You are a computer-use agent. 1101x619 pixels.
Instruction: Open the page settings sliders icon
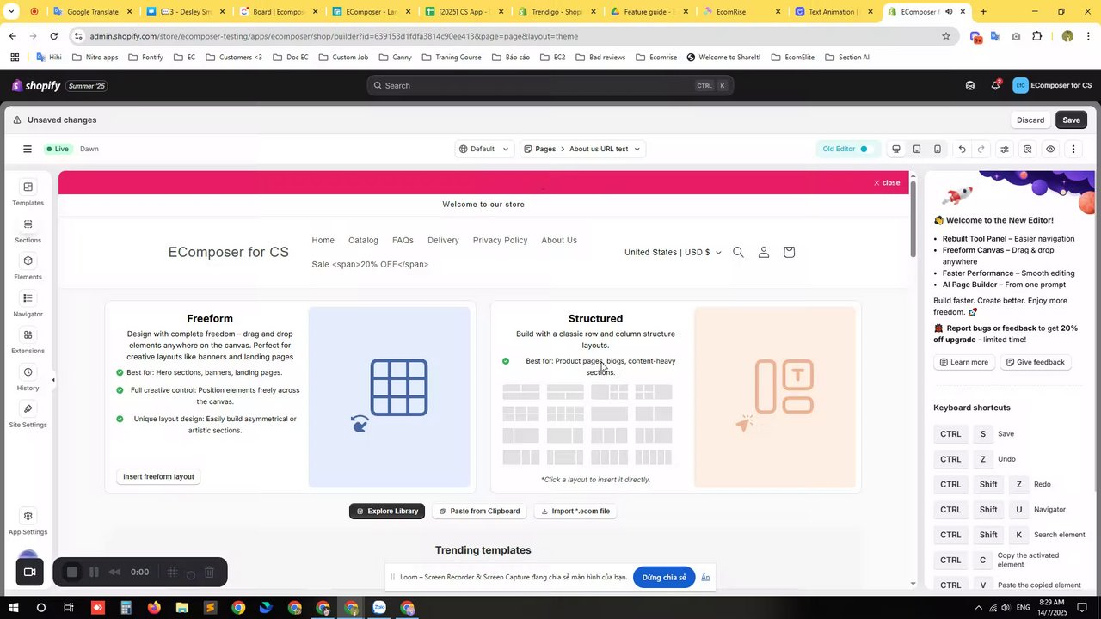pyautogui.click(x=1004, y=149)
